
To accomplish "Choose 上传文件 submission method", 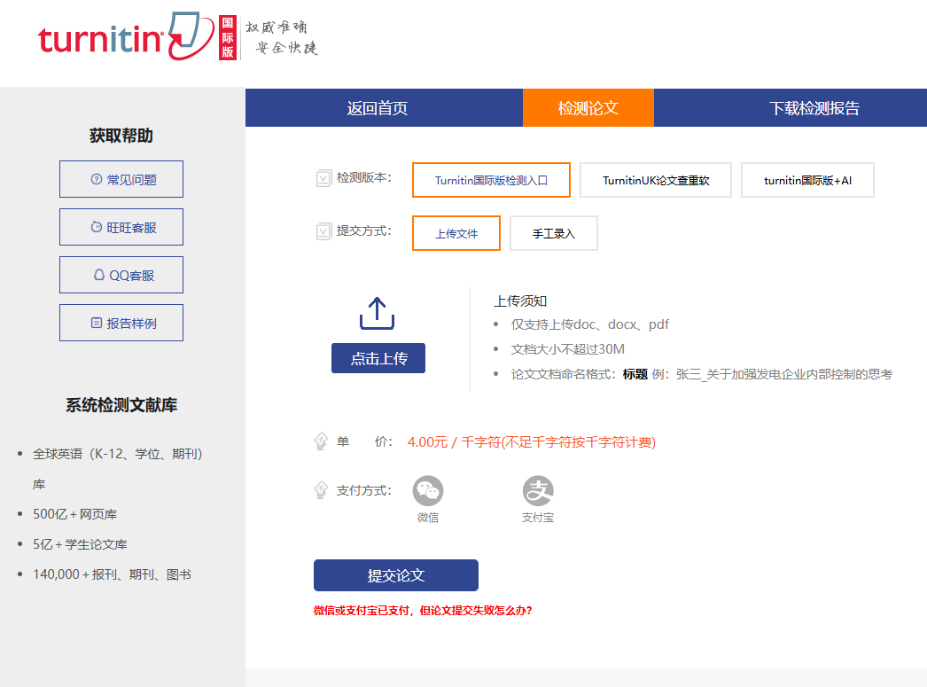I will pyautogui.click(x=456, y=233).
